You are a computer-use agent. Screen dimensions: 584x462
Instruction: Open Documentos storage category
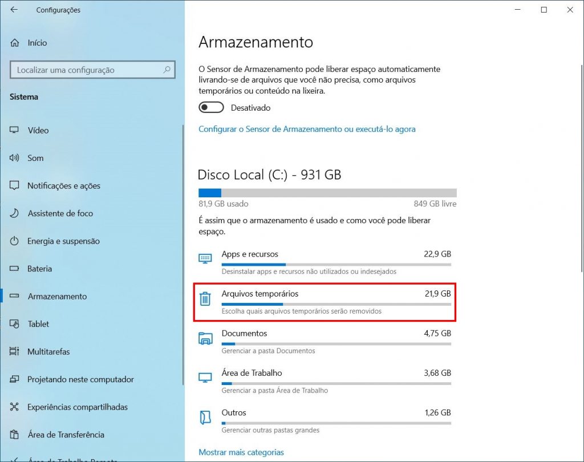pyautogui.click(x=325, y=342)
